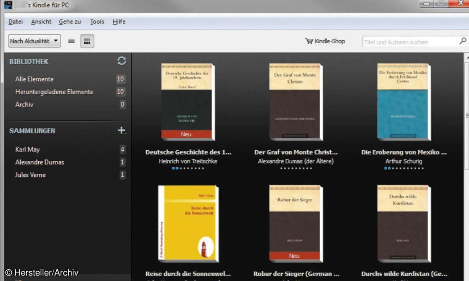Open the Datei menu
Screen dimensions: 469x281
16,22
